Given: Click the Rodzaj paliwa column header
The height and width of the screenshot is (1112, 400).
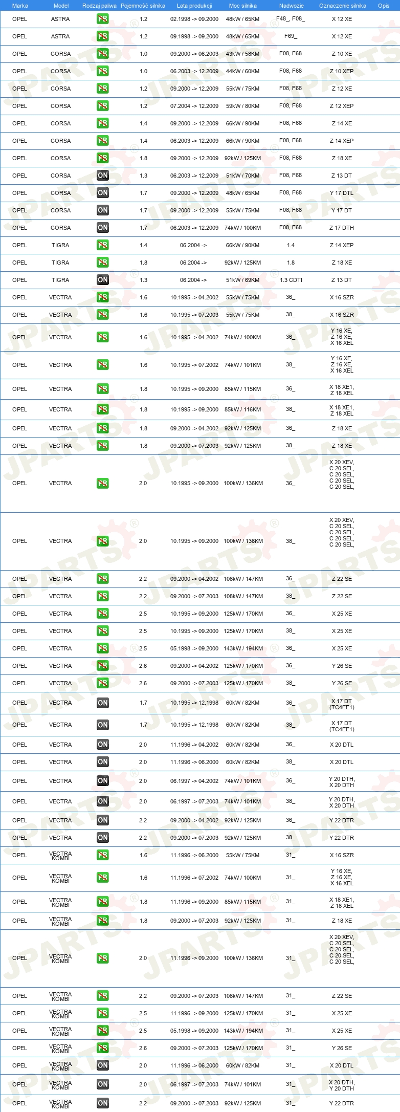Looking at the screenshot, I should click(x=99, y=6).
